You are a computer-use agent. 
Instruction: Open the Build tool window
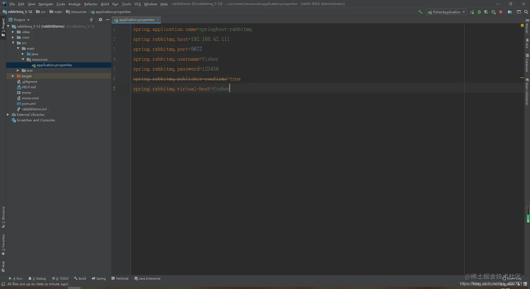(80, 278)
